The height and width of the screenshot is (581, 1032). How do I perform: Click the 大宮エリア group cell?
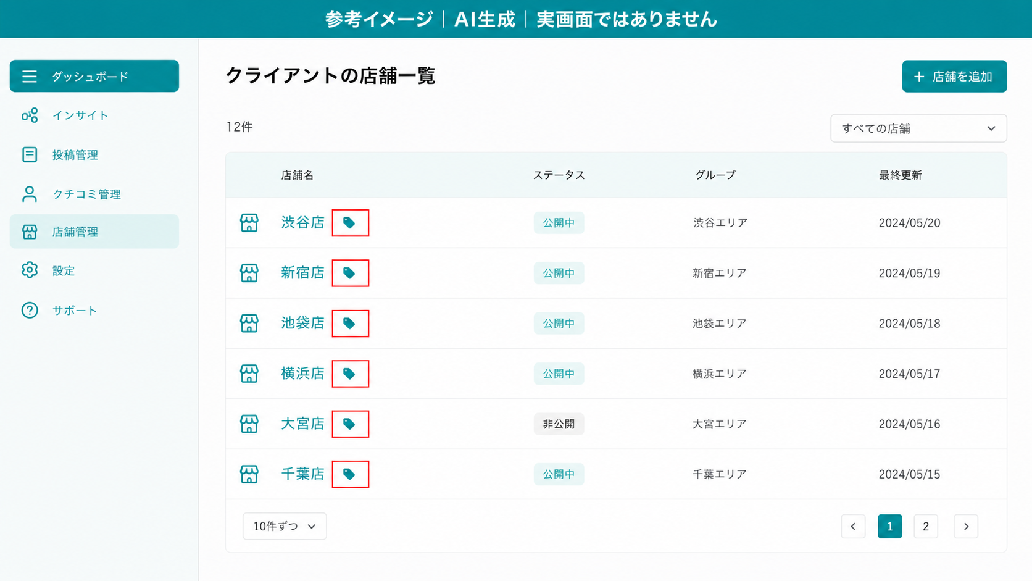(x=720, y=424)
